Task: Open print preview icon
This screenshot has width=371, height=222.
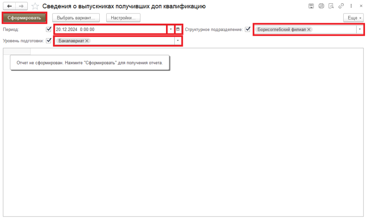Action: pos(331,6)
